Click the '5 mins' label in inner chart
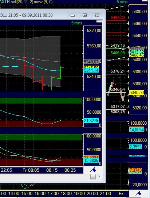The width and height of the screenshot is (150, 198). click(x=77, y=23)
